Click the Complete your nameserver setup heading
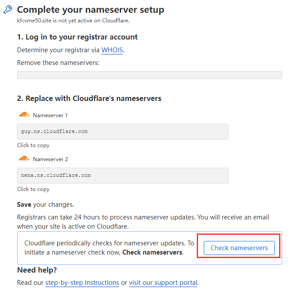The image size is (298, 291). click(x=91, y=10)
